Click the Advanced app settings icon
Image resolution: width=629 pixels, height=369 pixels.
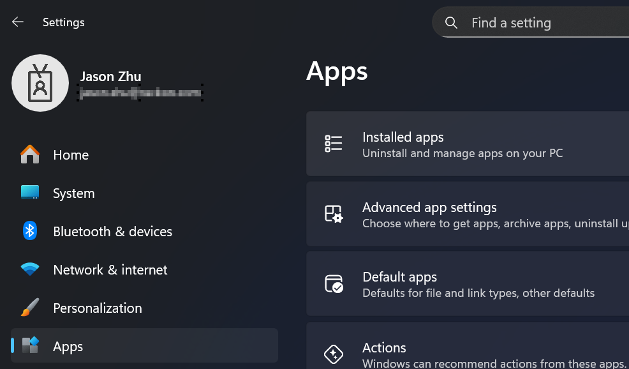click(x=334, y=214)
